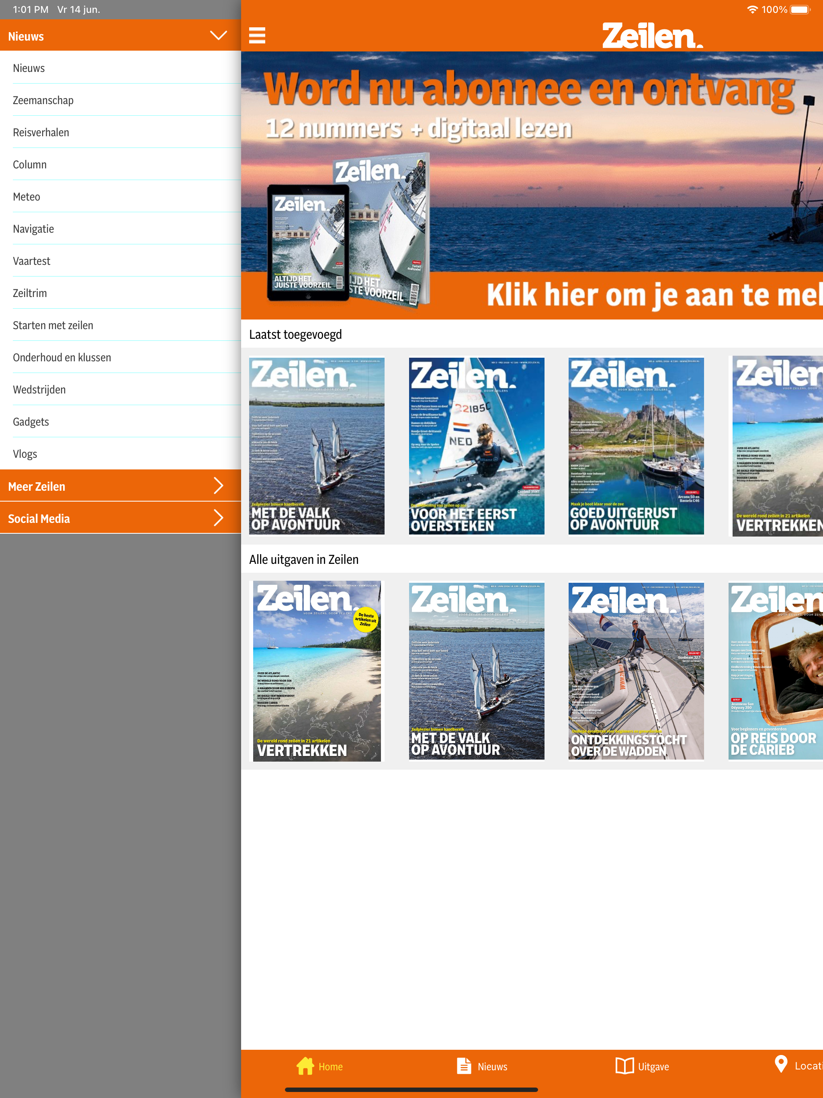Open latest issue Met de Valk op avontuur
Image resolution: width=823 pixels, height=1098 pixels.
pyautogui.click(x=317, y=446)
